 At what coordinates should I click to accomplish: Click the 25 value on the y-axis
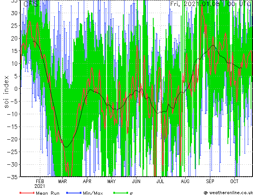tap(14, 25)
